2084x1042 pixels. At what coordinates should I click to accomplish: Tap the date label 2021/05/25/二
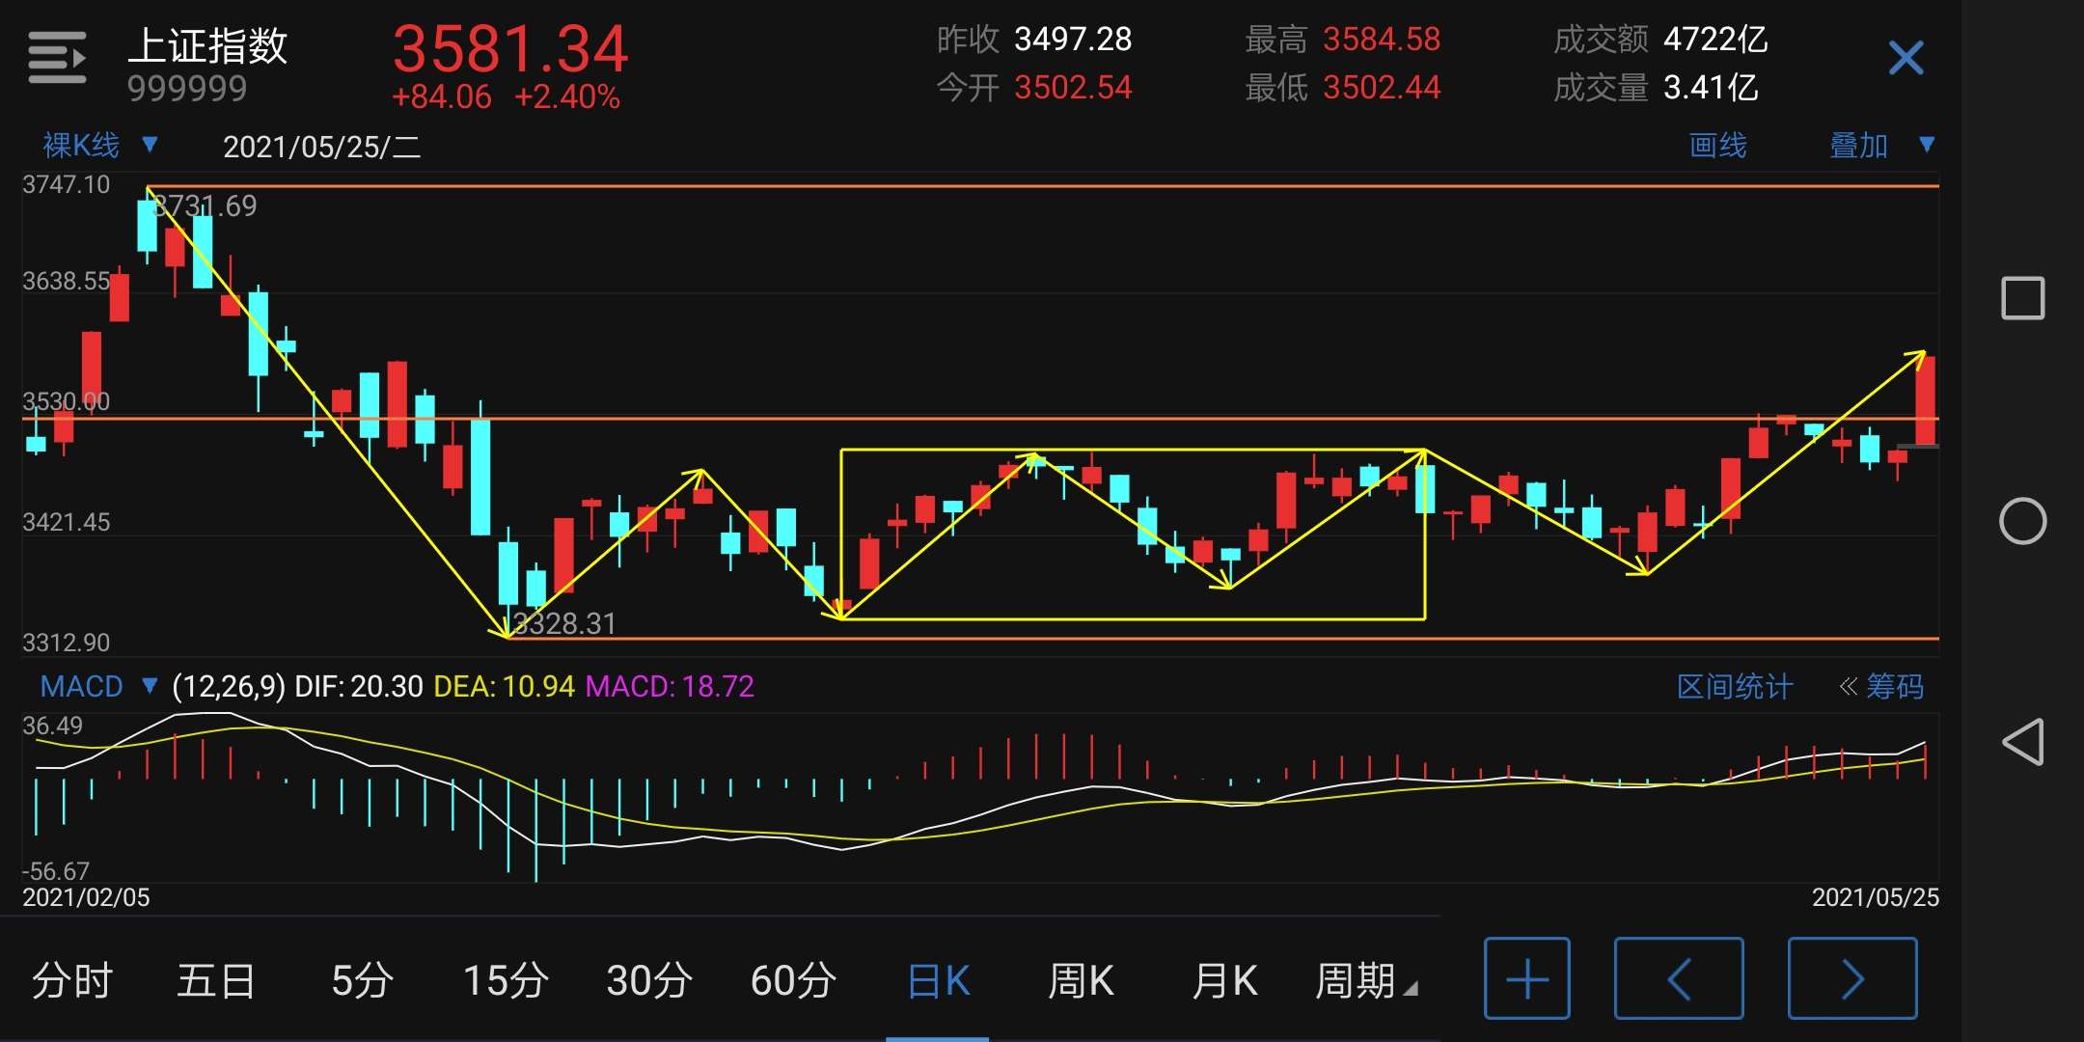pos(321,147)
